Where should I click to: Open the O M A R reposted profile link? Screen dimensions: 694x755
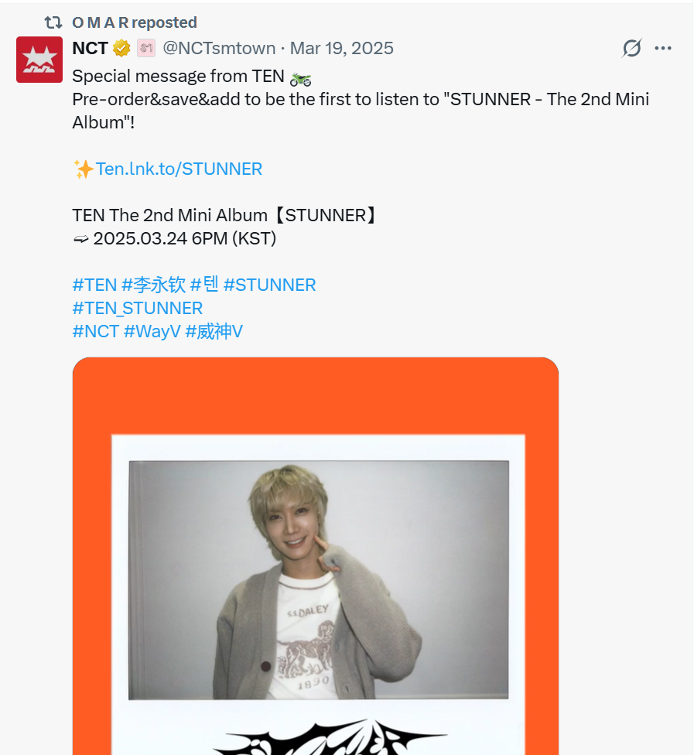coord(135,22)
